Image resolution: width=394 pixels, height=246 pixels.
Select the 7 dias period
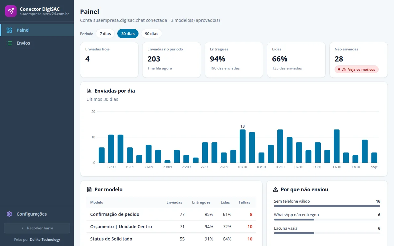tap(105, 34)
